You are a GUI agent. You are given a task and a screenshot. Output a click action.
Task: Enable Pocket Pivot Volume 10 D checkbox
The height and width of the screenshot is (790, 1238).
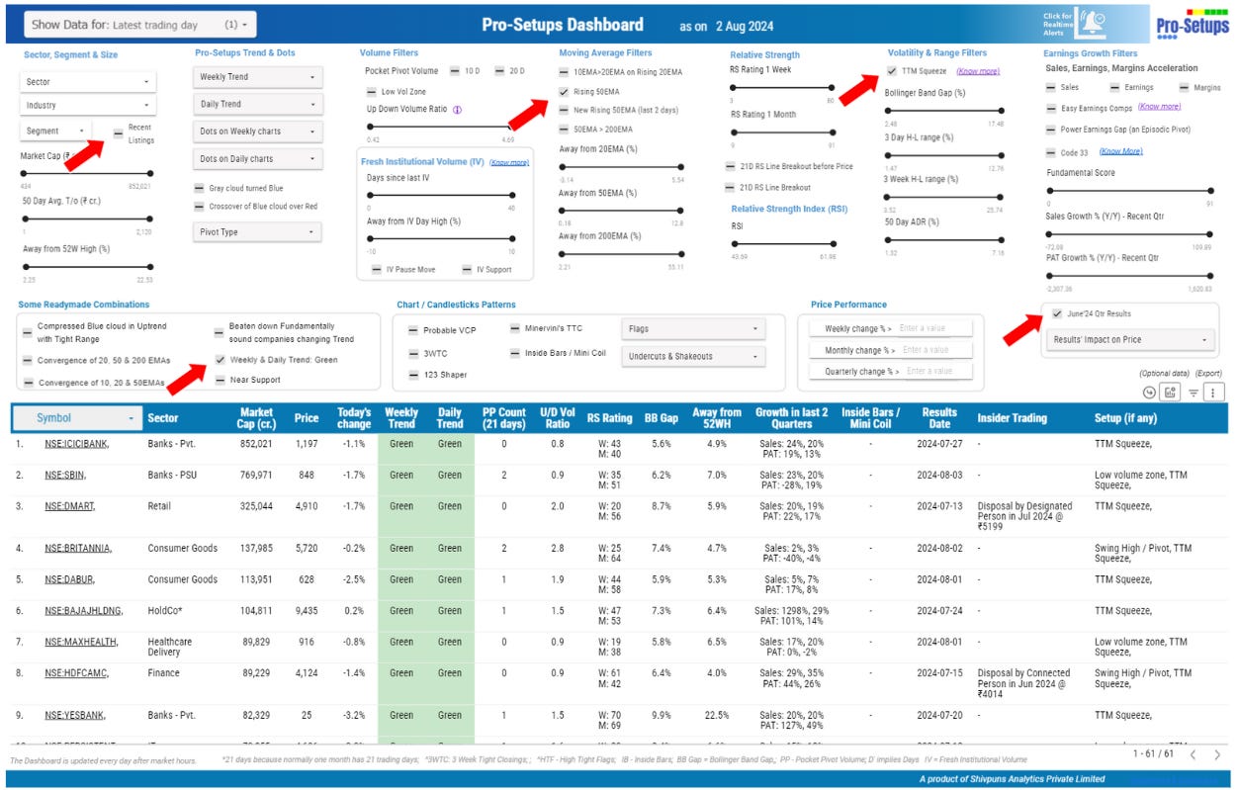pyautogui.click(x=455, y=71)
